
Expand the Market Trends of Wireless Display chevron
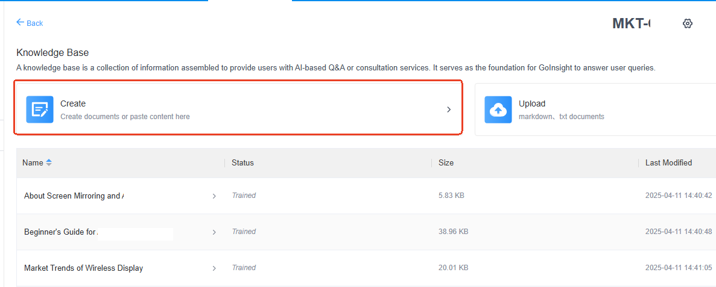coord(214,268)
